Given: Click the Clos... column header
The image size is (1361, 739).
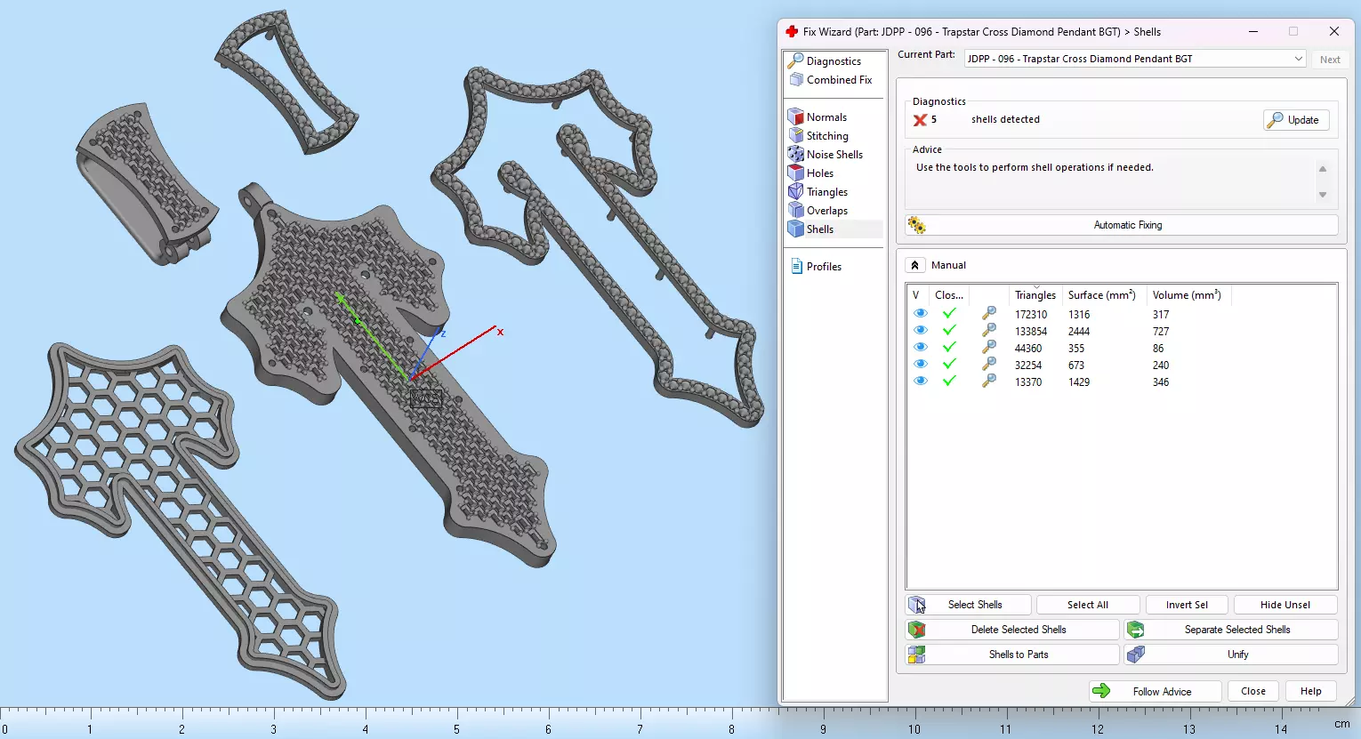Looking at the screenshot, I should tap(949, 295).
